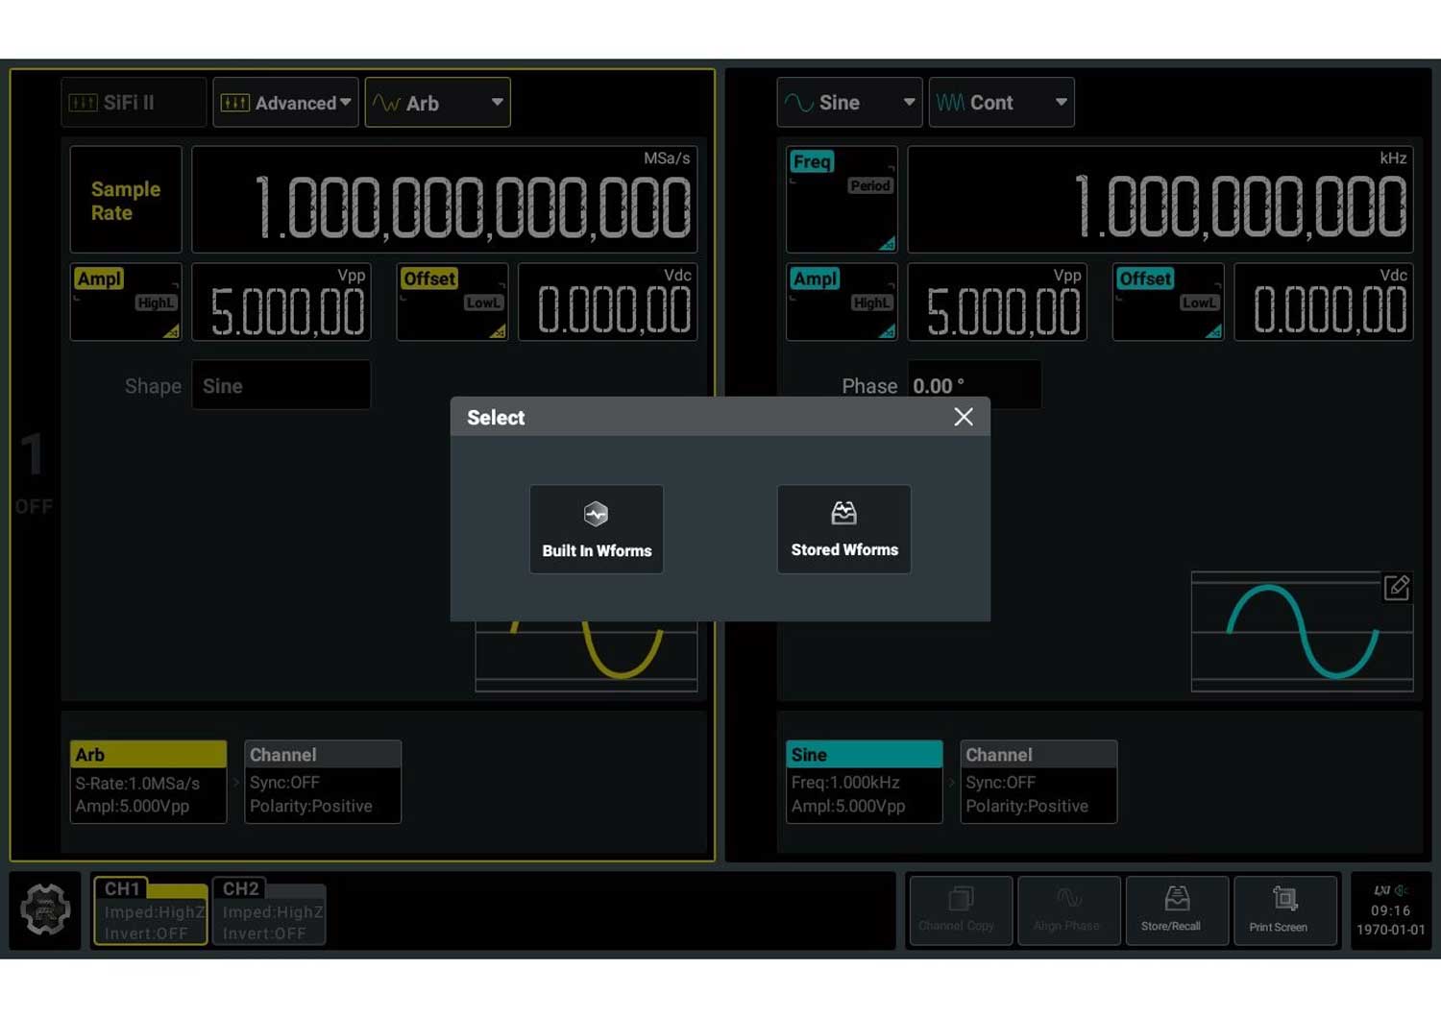Viewport: 1441px width, 1018px height.
Task: Click the date 1970-01-01
Action: pos(1390,930)
